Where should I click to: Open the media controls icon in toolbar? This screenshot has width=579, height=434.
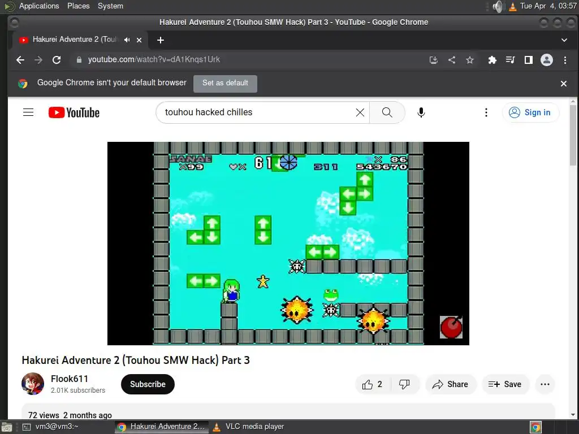(x=511, y=60)
